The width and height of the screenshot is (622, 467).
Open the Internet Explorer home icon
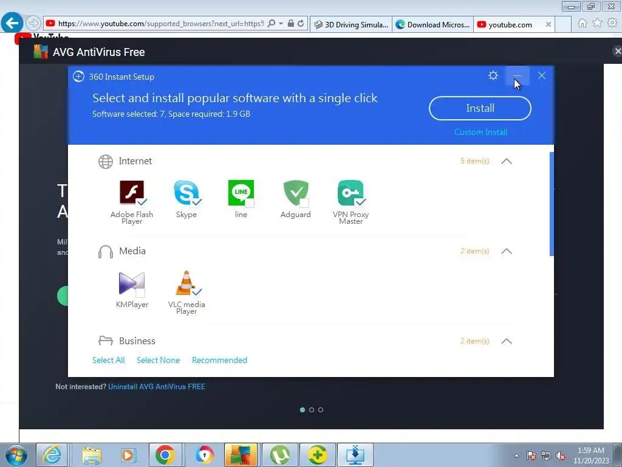point(582,23)
